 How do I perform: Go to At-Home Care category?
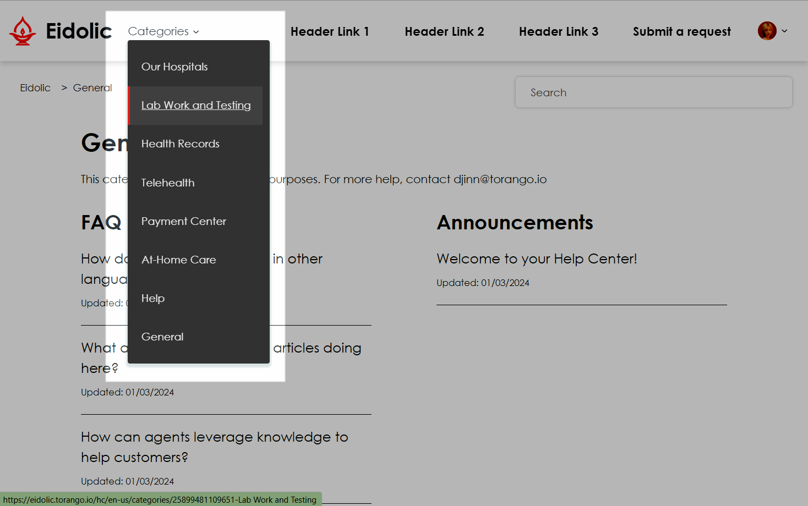(178, 260)
